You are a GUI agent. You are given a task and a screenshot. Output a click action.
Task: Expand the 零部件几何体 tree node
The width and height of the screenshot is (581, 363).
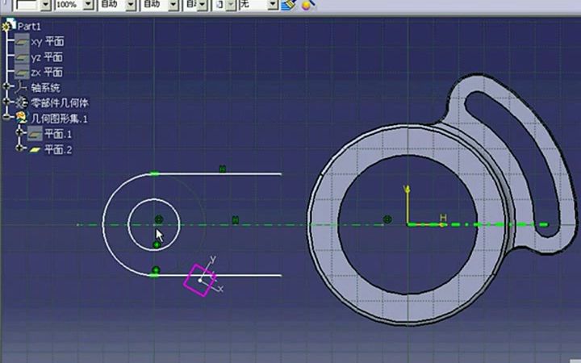point(6,101)
